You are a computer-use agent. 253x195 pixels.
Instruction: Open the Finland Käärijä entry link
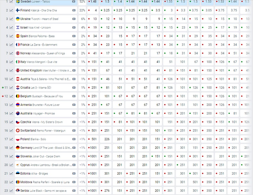(39, 10)
